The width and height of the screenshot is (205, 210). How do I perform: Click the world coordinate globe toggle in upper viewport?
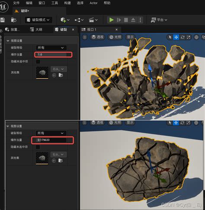click(196, 37)
